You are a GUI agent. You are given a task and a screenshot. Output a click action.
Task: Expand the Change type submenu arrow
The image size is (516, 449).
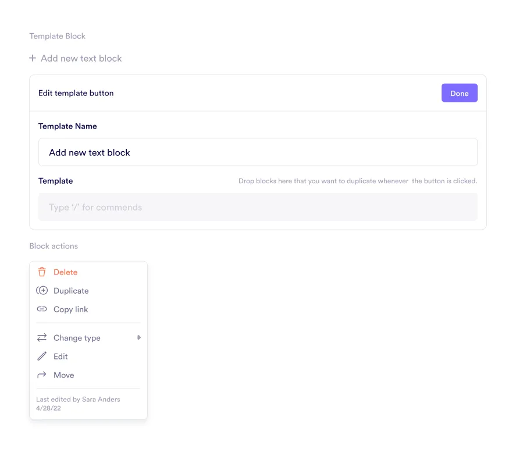click(138, 338)
